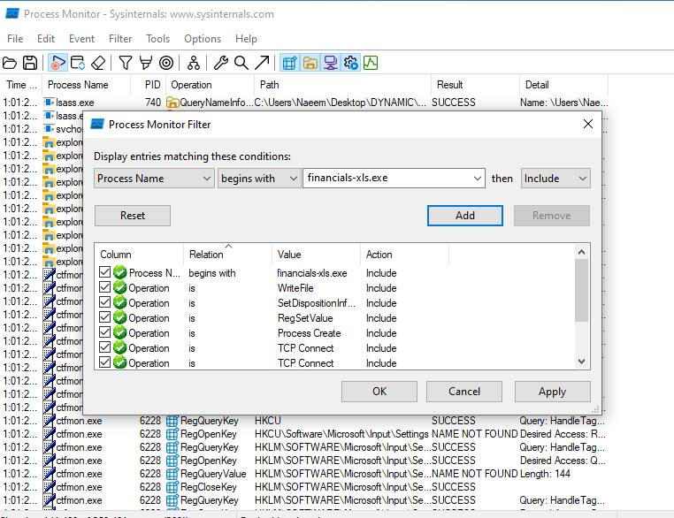
Task: Click the Highlight toolbar icon
Action: tap(146, 63)
